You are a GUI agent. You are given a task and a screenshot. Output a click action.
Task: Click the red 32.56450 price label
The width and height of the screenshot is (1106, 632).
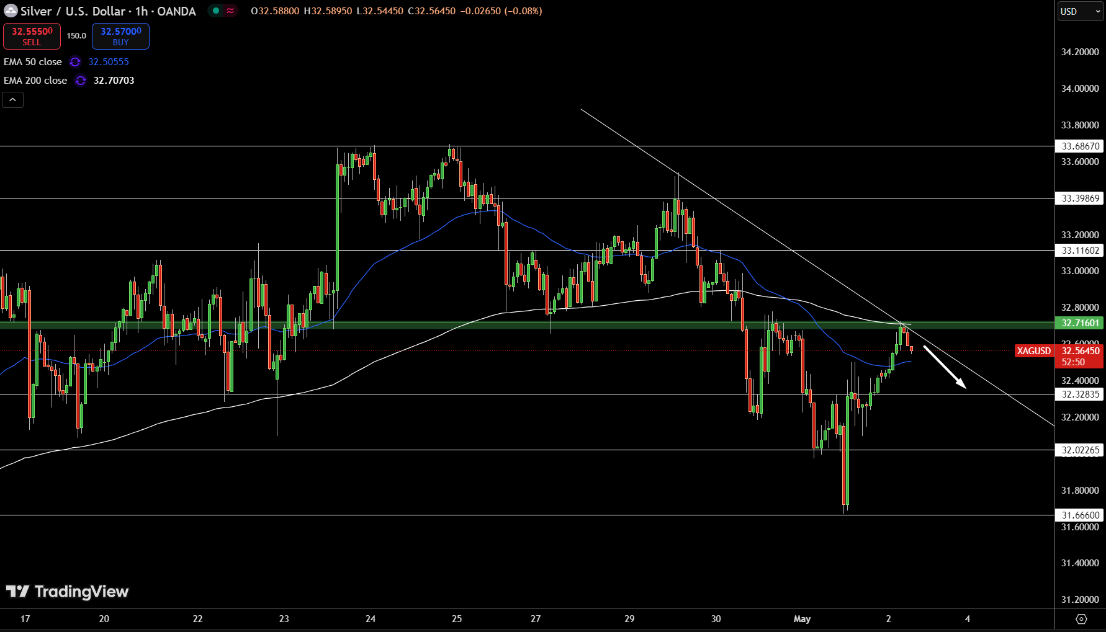pos(1080,351)
